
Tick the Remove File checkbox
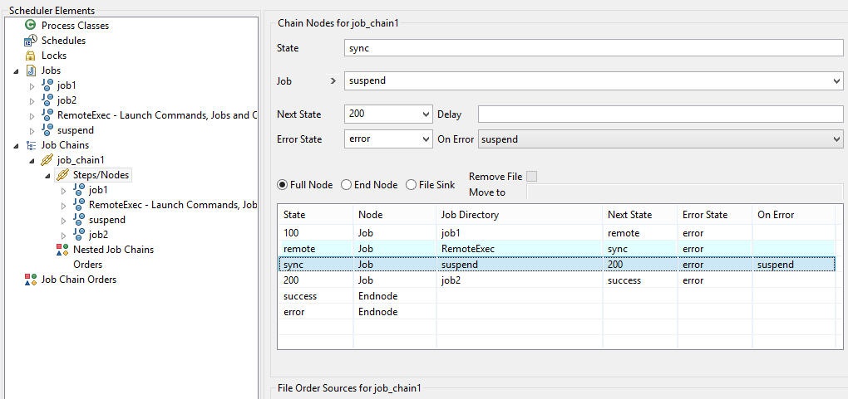pos(532,177)
